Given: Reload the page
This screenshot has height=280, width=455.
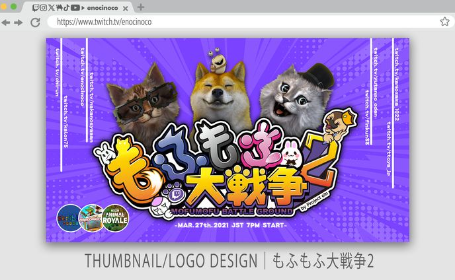Looking at the screenshot, I should [36, 22].
